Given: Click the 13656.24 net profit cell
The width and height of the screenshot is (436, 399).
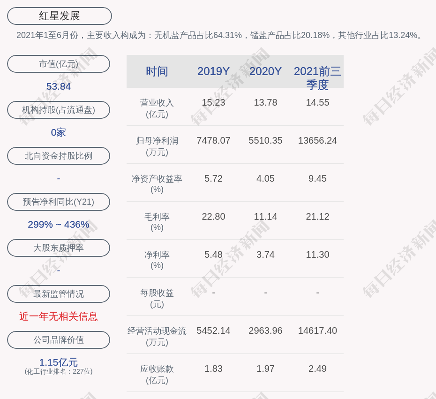Looking at the screenshot, I should pyautogui.click(x=317, y=140).
